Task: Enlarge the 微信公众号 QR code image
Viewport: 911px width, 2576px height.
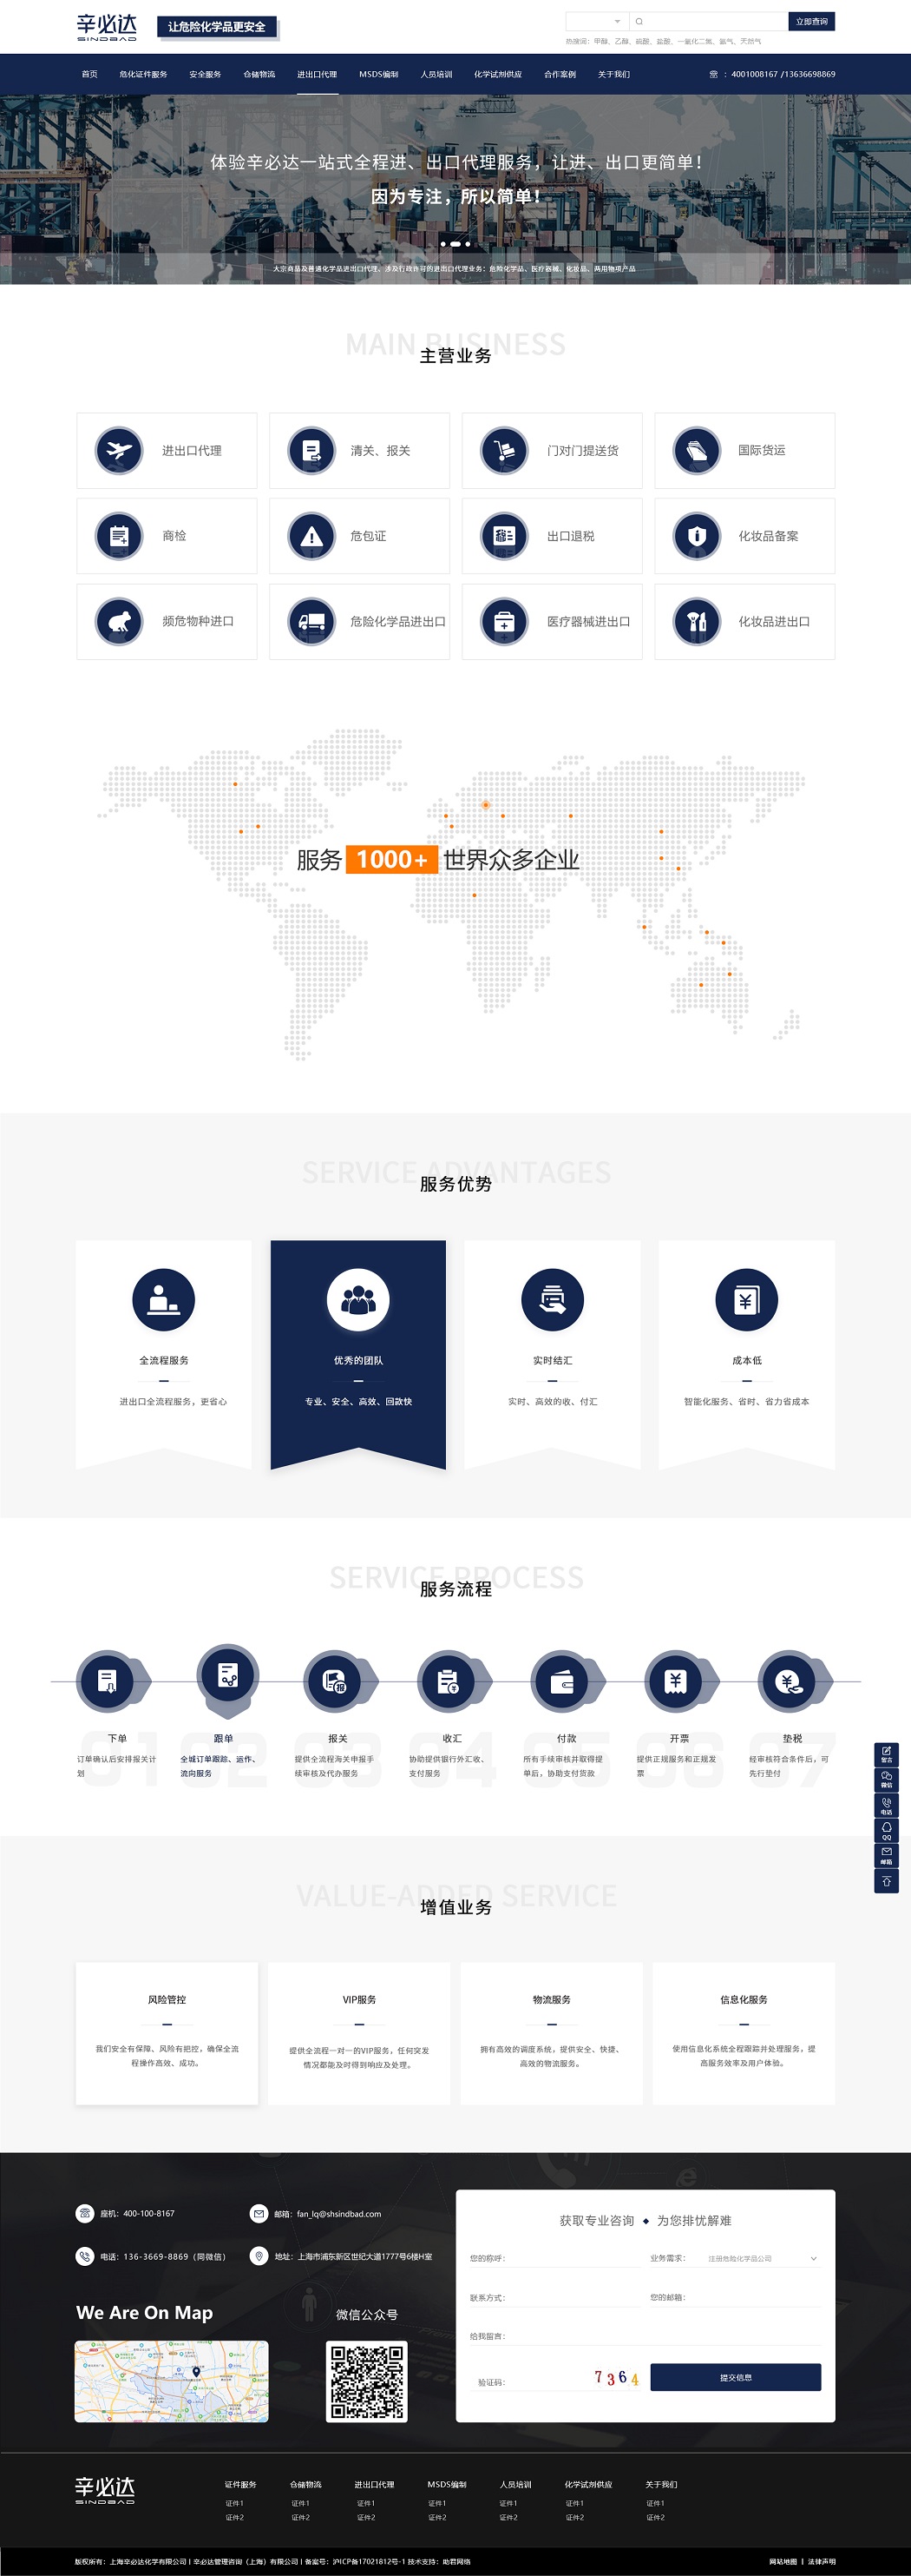Action: [367, 2382]
